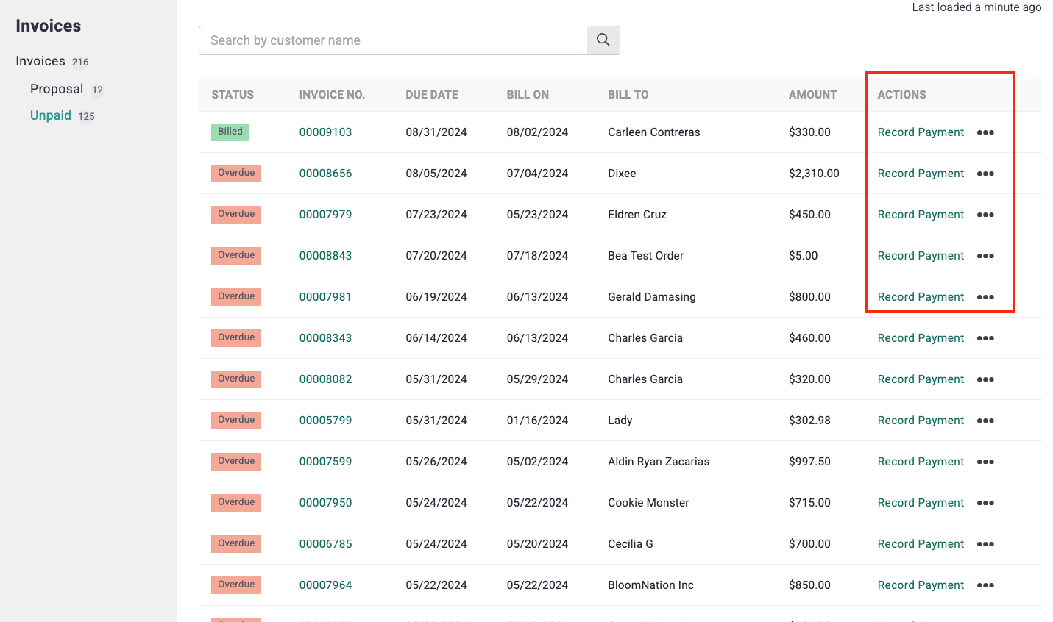Viewport: 1053px width, 622px height.
Task: Open invoice number 00008656
Action: pos(325,174)
